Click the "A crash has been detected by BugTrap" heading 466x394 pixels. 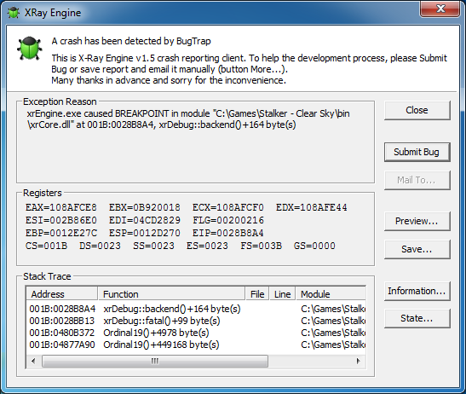[131, 41]
